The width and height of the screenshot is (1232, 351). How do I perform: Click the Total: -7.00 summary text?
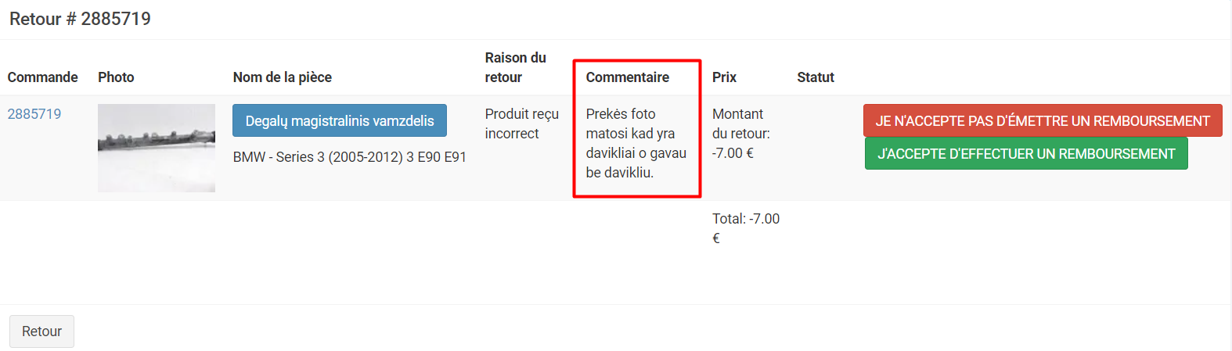pos(746,219)
